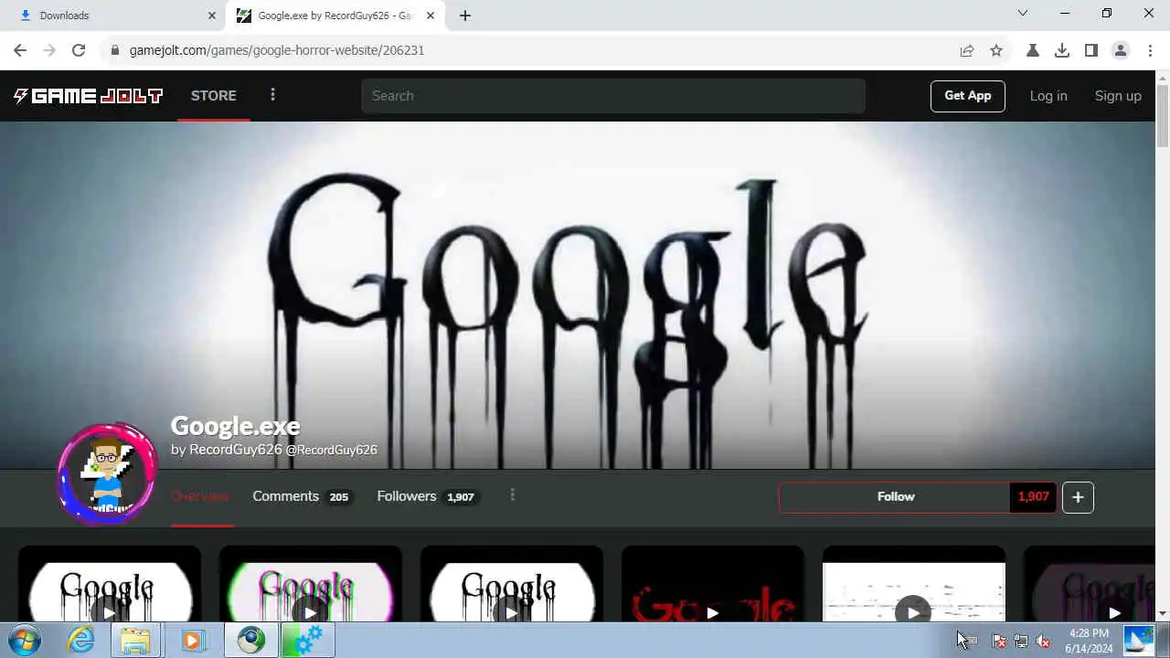Open the tab search chevron
This screenshot has height=658, width=1170.
1023,14
